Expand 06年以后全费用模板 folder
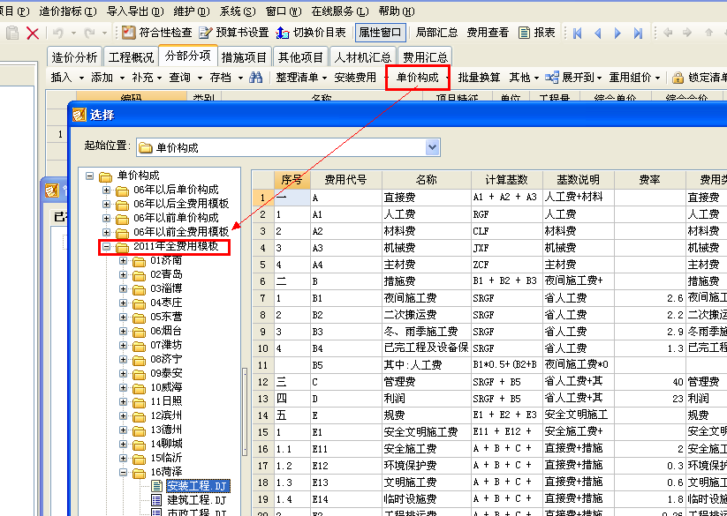Viewport: 727px width, 516px height. [x=107, y=204]
